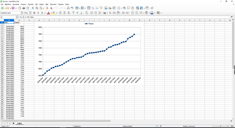
Task: Cut selection with the scissors icon
Action: 33,8
